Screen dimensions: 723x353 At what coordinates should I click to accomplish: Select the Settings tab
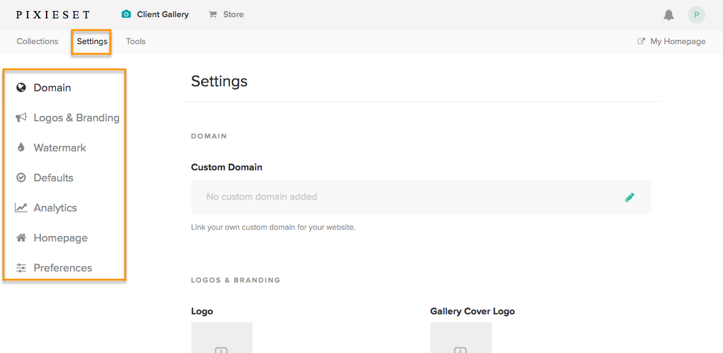(x=92, y=42)
